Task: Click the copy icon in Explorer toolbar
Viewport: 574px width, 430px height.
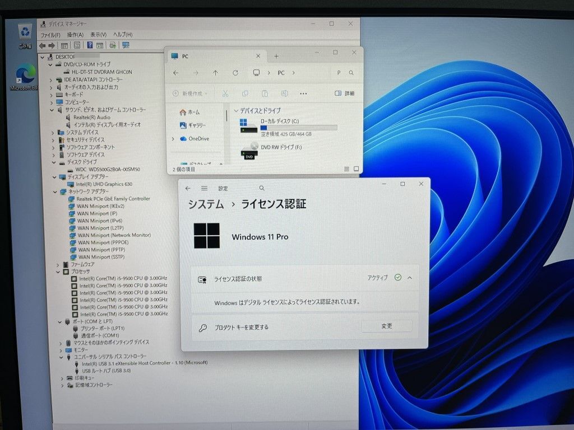Action: pos(245,94)
